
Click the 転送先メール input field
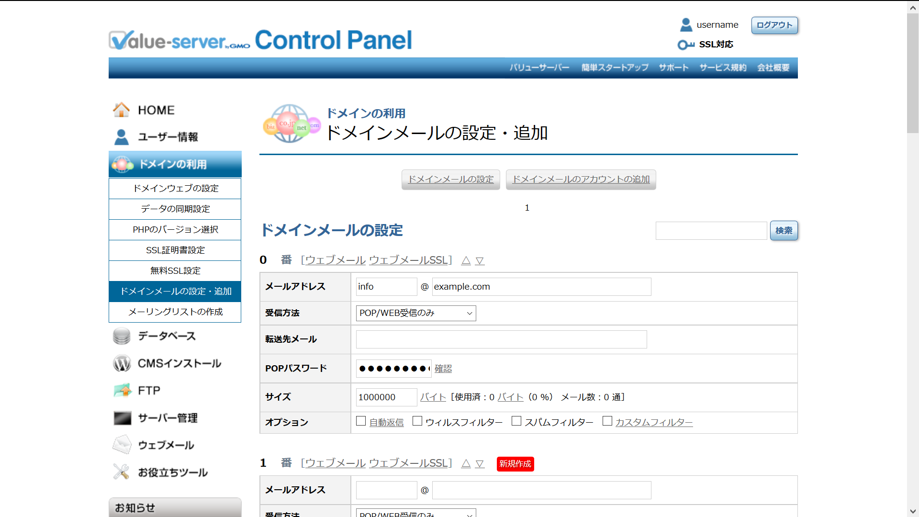coord(501,339)
